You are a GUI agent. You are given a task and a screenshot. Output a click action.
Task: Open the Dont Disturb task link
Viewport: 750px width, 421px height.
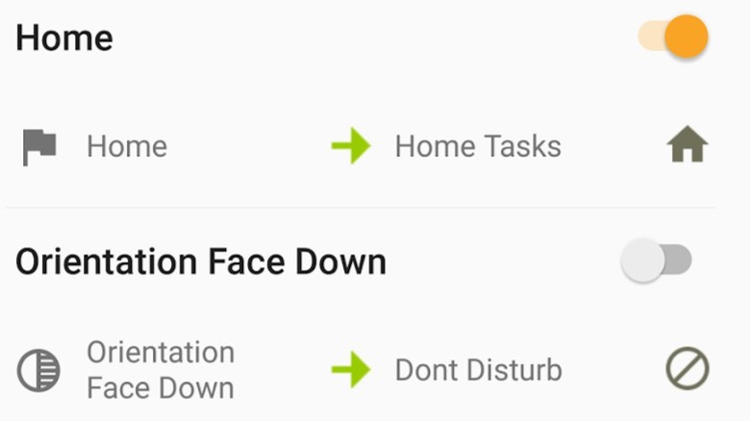[x=478, y=370]
